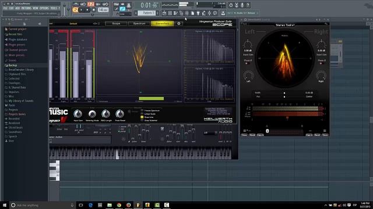Click the Record button in the transport

93,10
